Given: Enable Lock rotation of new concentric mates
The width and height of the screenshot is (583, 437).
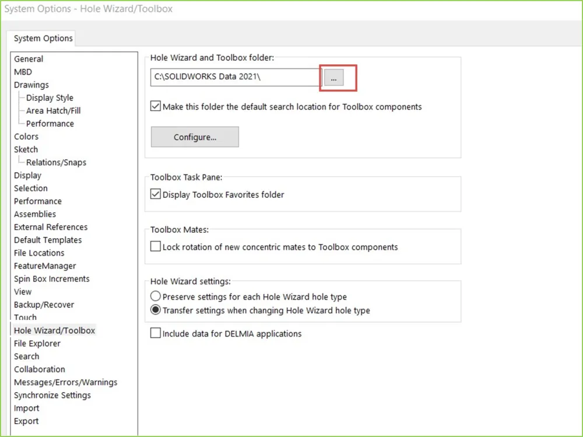Looking at the screenshot, I should 156,247.
